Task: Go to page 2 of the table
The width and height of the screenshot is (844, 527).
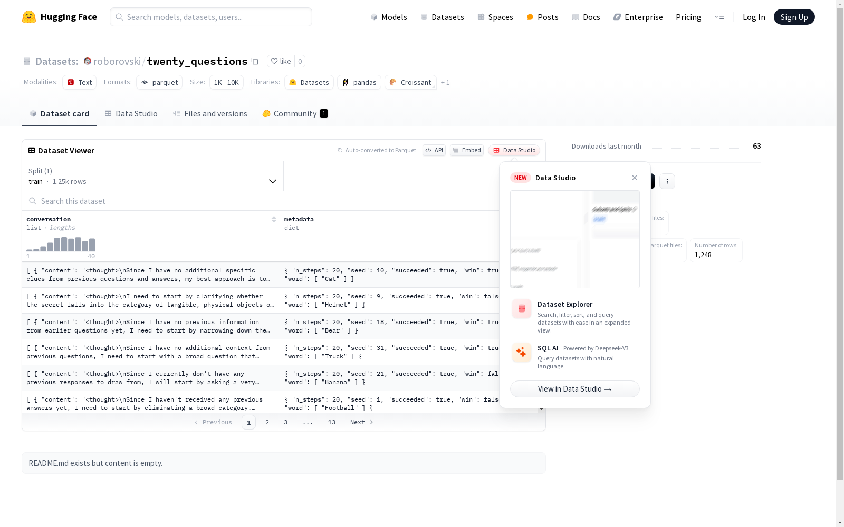Action: (267, 422)
